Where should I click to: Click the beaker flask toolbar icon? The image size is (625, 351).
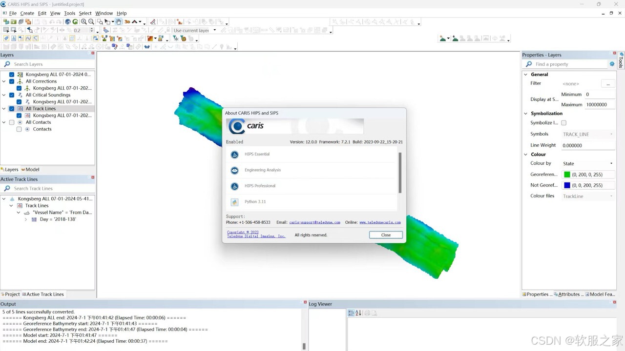(161, 39)
